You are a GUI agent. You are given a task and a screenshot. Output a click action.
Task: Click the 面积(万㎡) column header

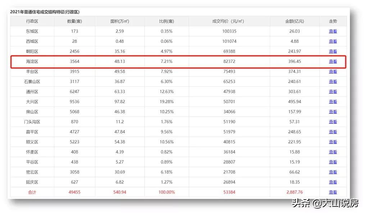click(120, 21)
